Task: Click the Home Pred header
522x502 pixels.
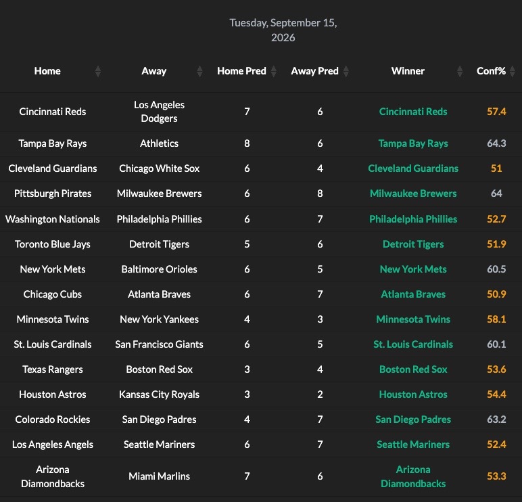Action: pos(241,71)
